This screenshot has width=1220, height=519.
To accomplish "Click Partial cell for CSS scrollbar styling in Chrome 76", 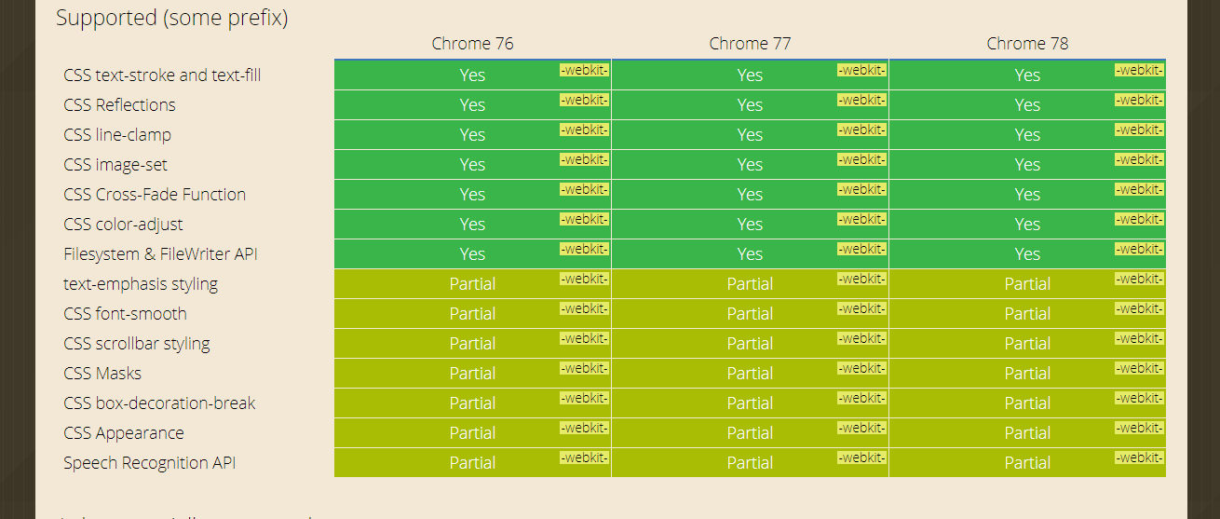I will [x=472, y=344].
